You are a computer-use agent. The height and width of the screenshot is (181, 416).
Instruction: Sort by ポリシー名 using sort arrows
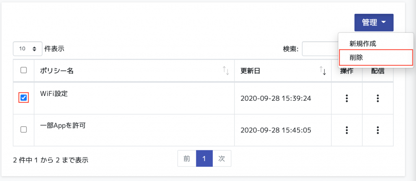click(226, 70)
